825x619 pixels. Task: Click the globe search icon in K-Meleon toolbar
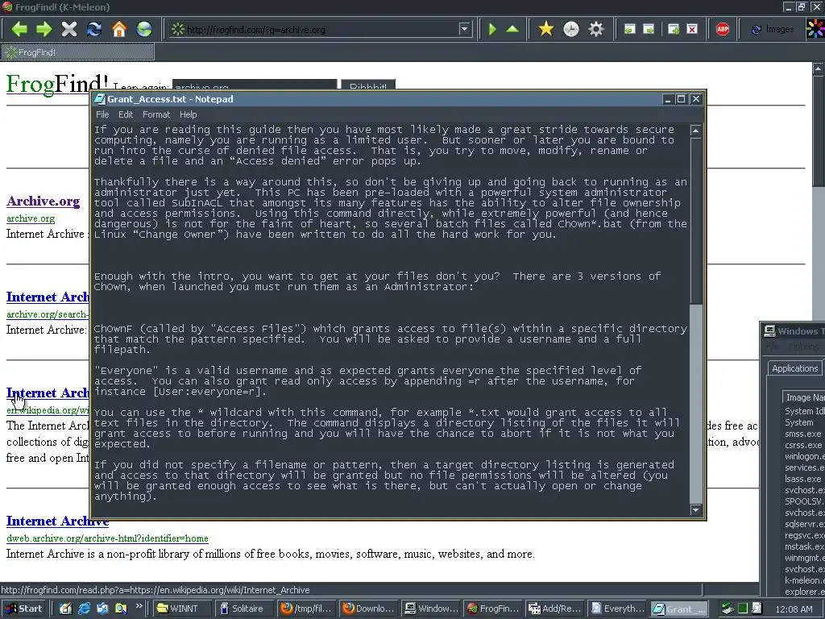[x=143, y=29]
